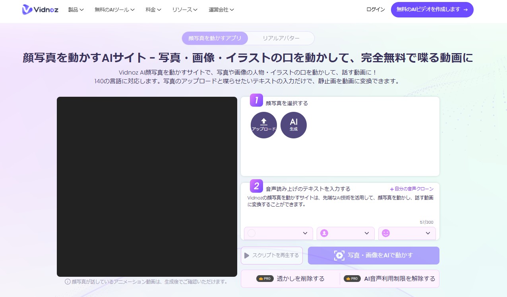Viewport: 507px width, 297px height.
Task: Click the 自分の音声クローン link
Action: click(411, 189)
